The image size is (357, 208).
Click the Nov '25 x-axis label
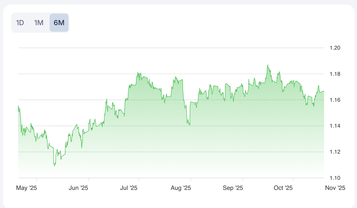point(335,188)
